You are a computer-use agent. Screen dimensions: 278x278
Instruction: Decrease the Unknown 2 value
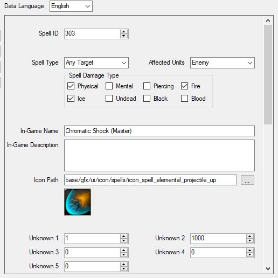pos(250,241)
